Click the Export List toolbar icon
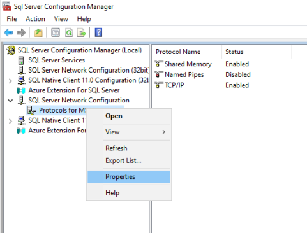This screenshot has width=307, height=233. (82, 32)
